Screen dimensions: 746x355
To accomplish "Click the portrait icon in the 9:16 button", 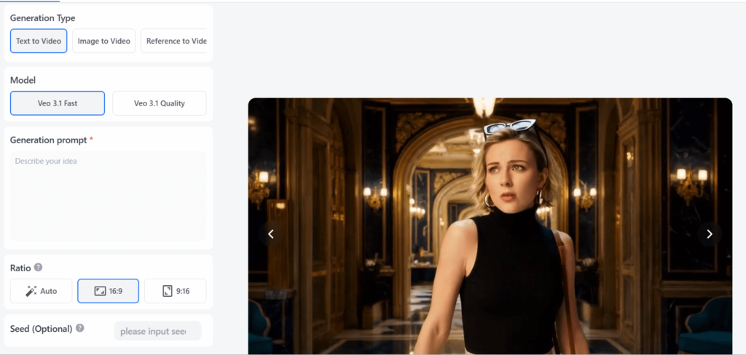I will (x=167, y=291).
